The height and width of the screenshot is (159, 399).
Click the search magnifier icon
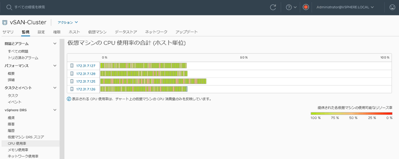(x=9, y=7)
